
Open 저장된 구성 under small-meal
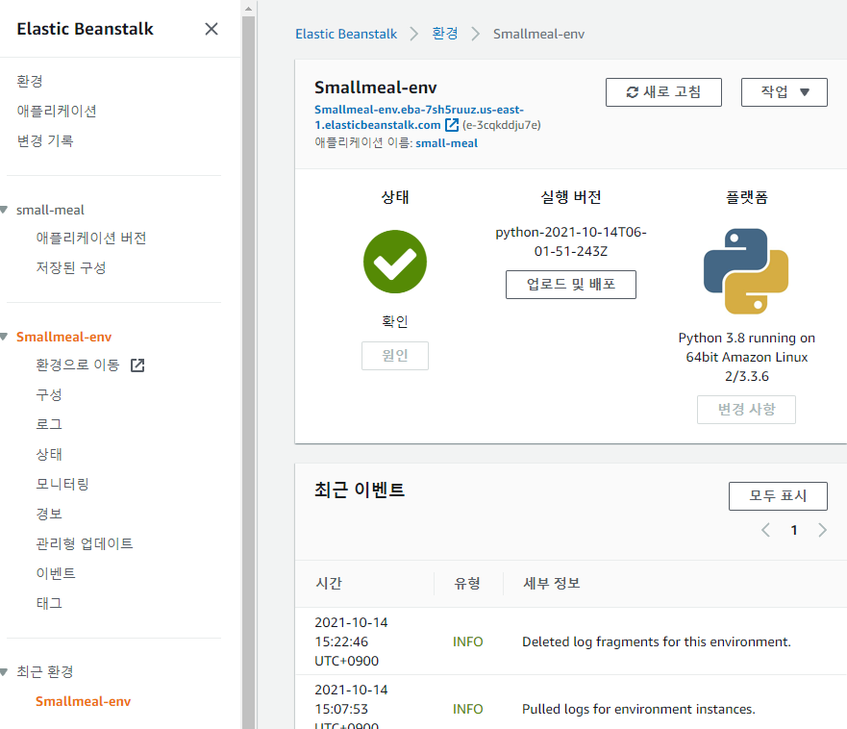[71, 267]
